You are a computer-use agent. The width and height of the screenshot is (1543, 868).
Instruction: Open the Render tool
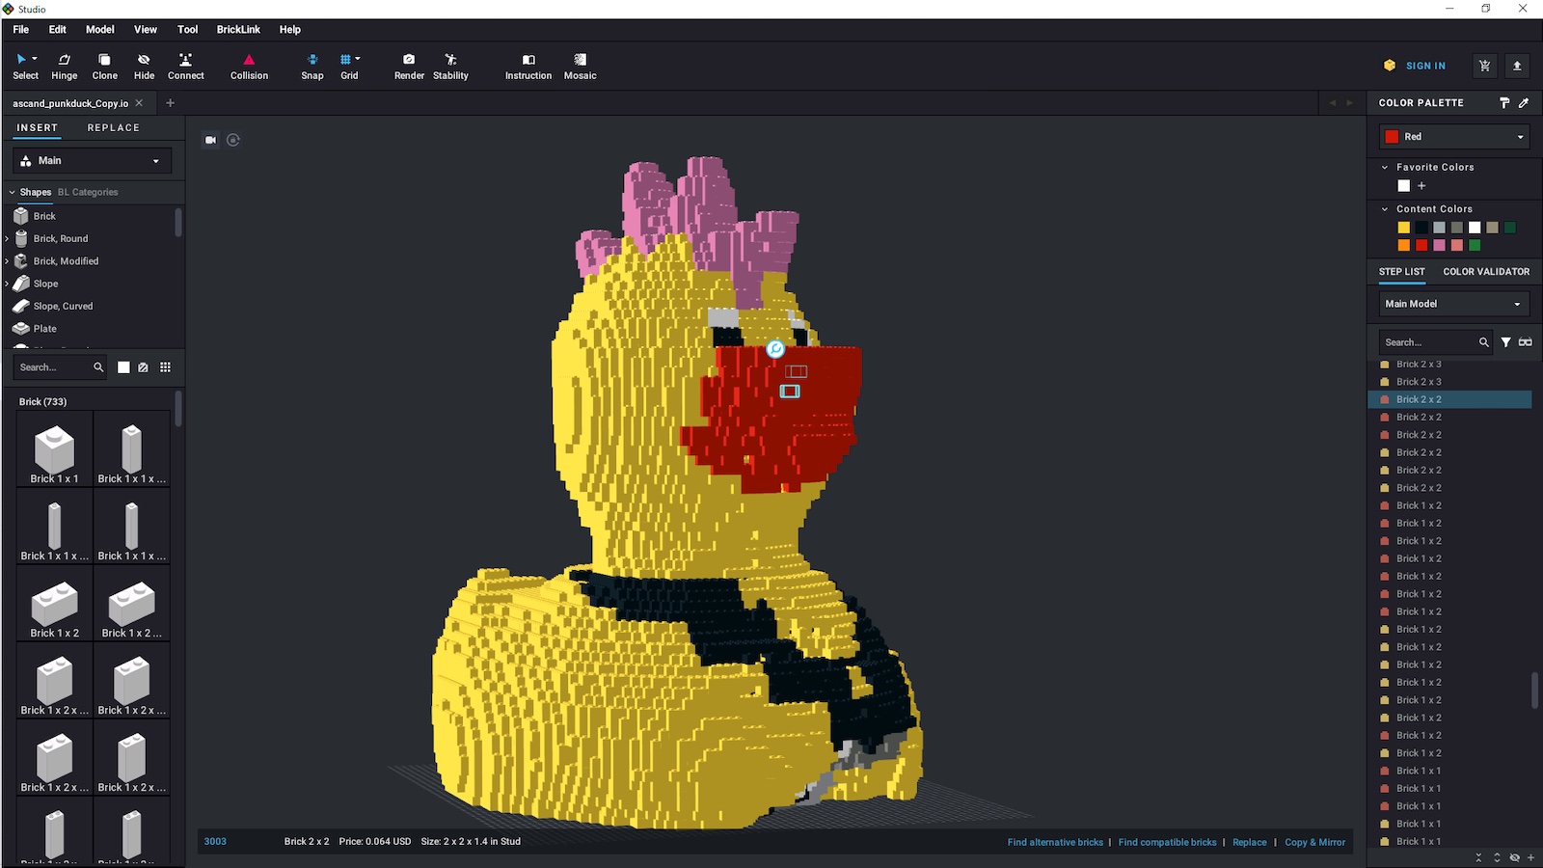[409, 66]
